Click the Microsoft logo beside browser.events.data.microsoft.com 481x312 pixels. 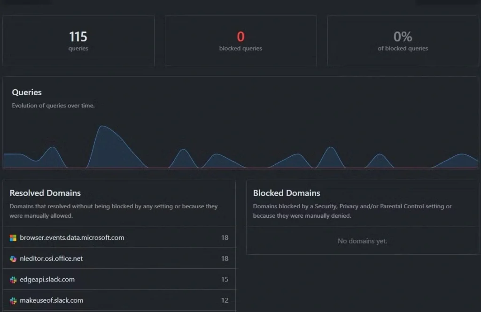13,238
